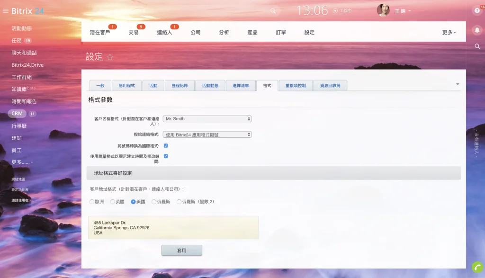Select the 英國 address format radio
The width and height of the screenshot is (485, 278).
(x=113, y=202)
